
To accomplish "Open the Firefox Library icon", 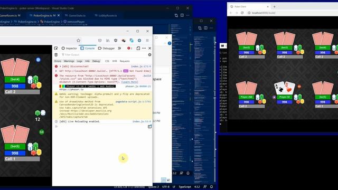I will click(x=108, y=40).
